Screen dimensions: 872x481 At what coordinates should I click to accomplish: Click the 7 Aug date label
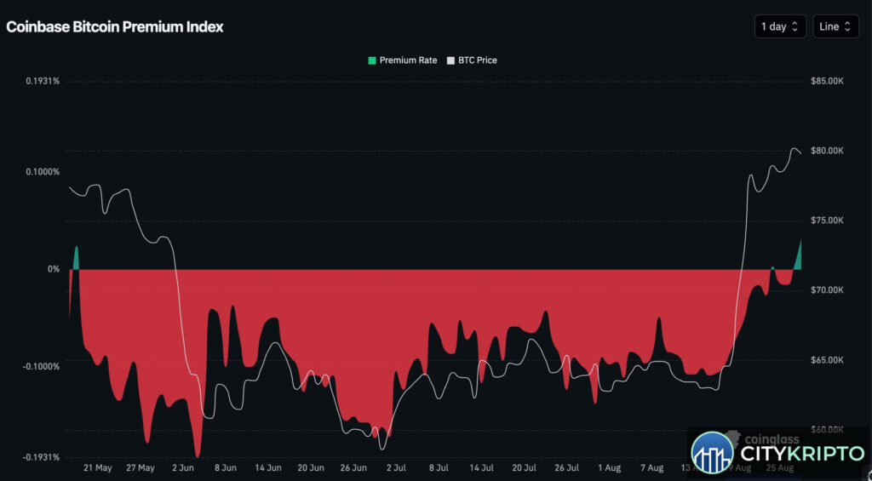point(651,468)
